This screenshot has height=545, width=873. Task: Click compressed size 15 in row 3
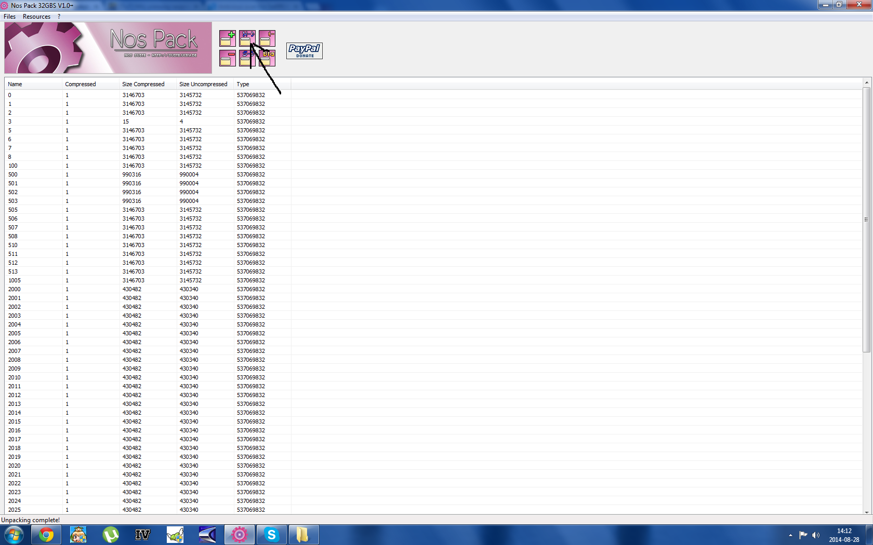tap(126, 121)
